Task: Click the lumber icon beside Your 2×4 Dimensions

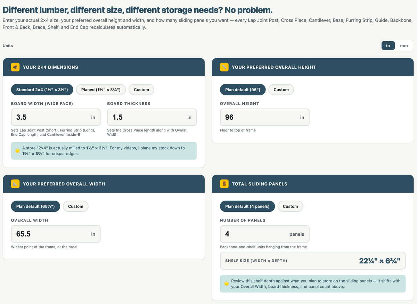Action: 15,67
